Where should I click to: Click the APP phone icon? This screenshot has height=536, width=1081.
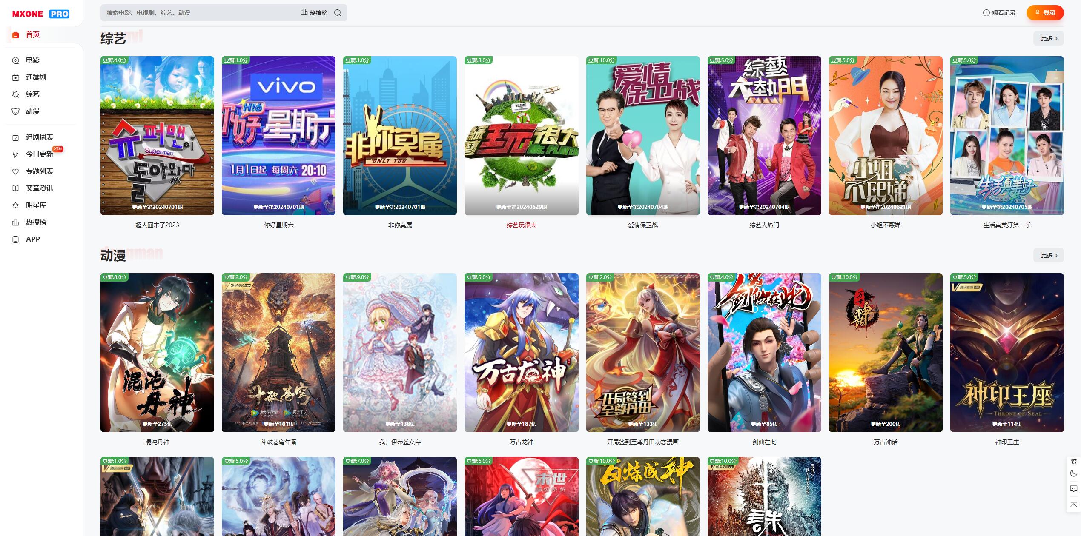pyautogui.click(x=16, y=239)
